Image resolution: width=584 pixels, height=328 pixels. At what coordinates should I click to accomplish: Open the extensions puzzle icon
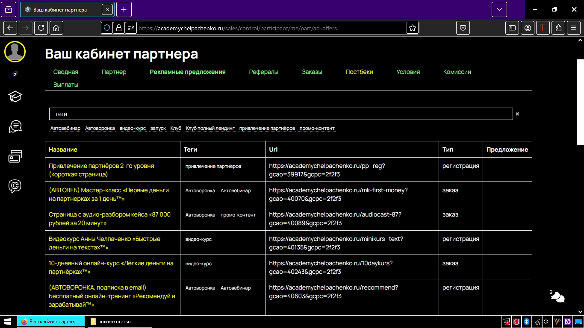(558, 28)
